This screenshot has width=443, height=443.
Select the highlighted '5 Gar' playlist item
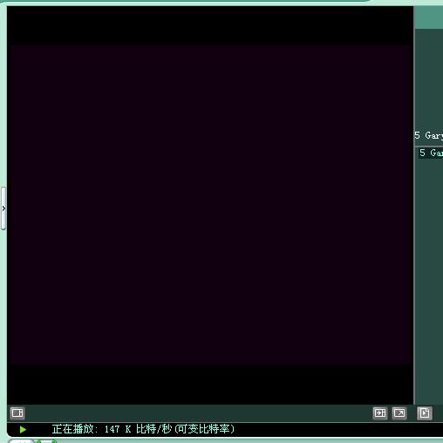(x=431, y=153)
